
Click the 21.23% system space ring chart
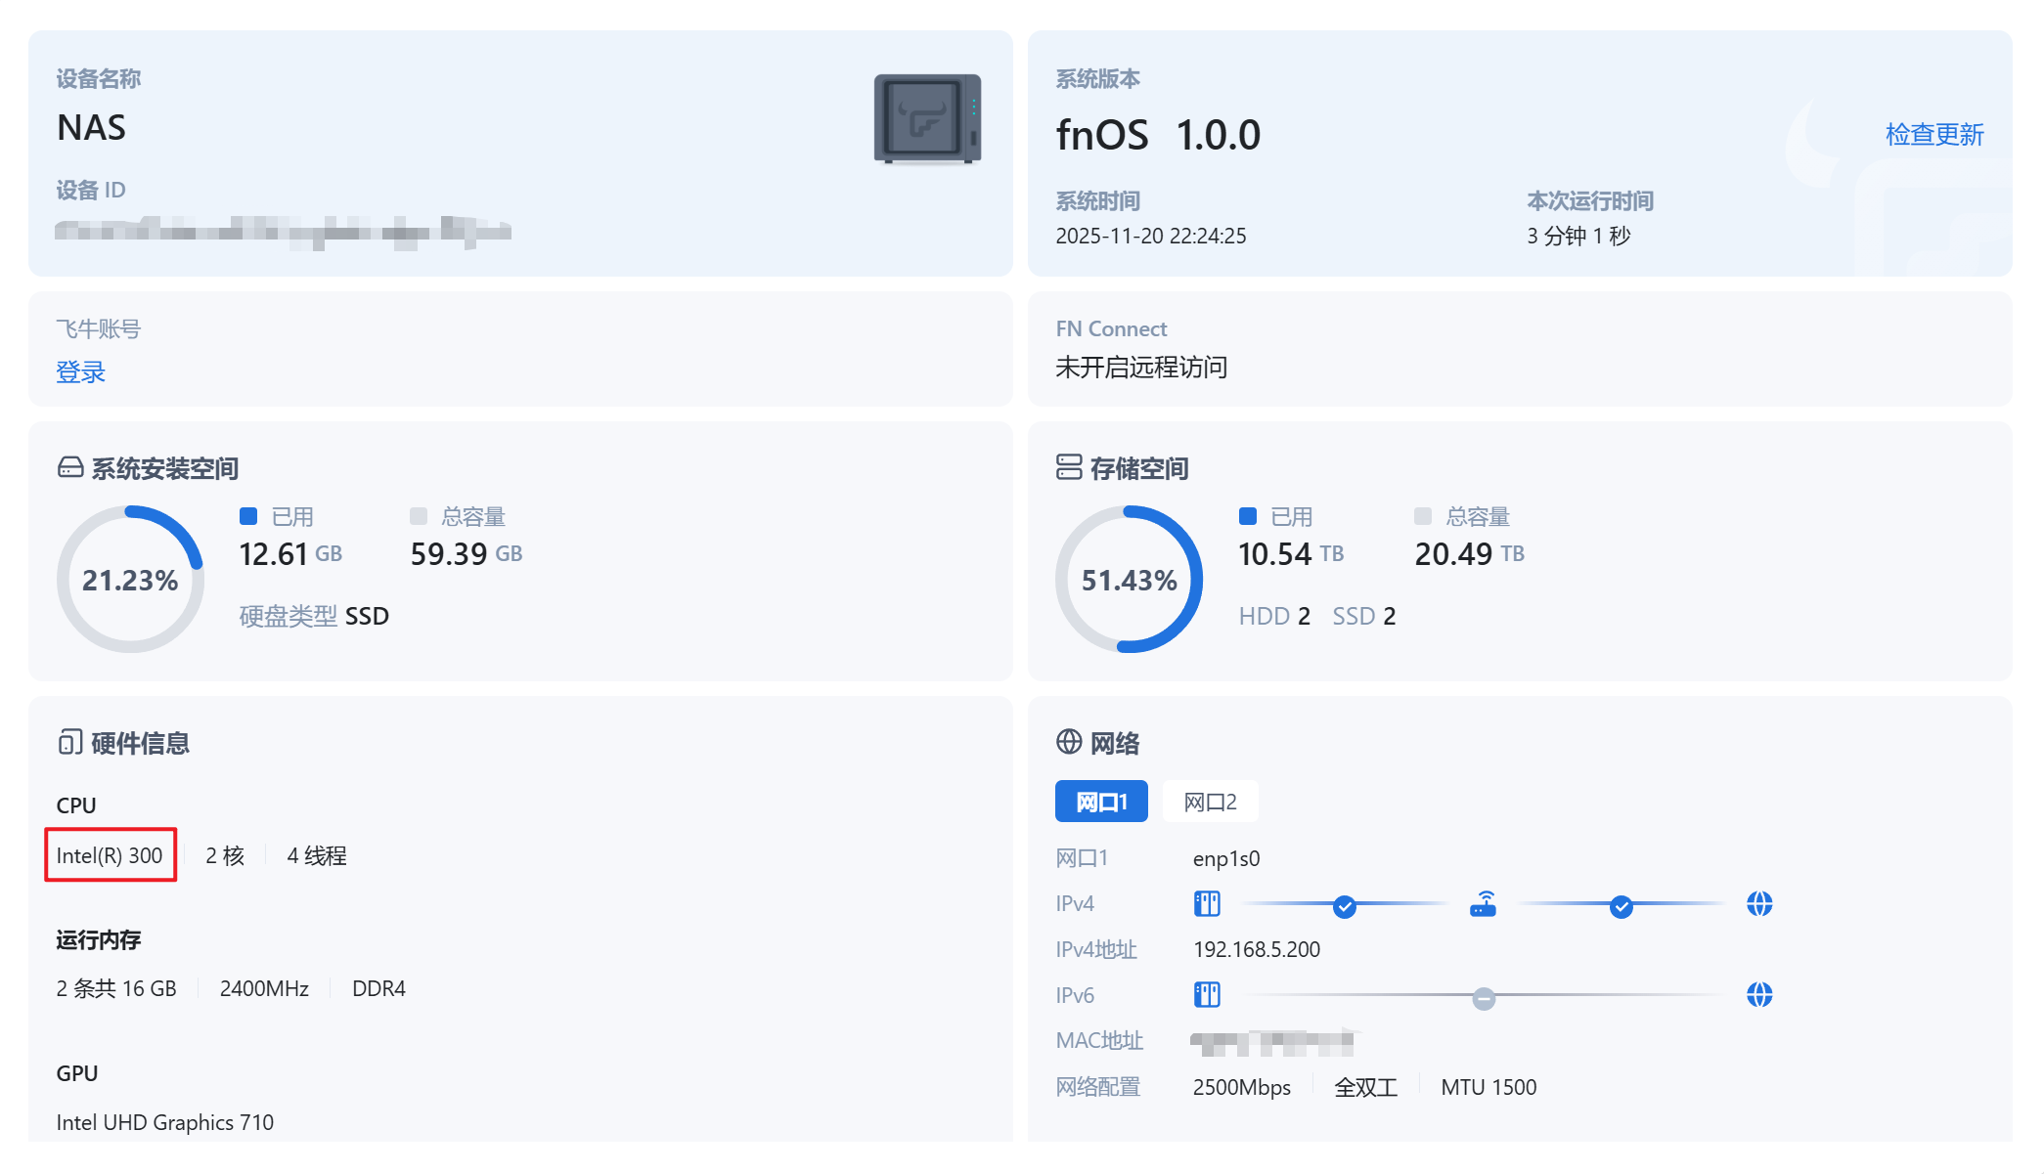[130, 580]
